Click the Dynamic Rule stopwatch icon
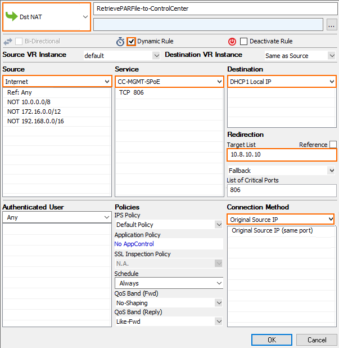The width and height of the screenshot is (339, 348). point(120,42)
